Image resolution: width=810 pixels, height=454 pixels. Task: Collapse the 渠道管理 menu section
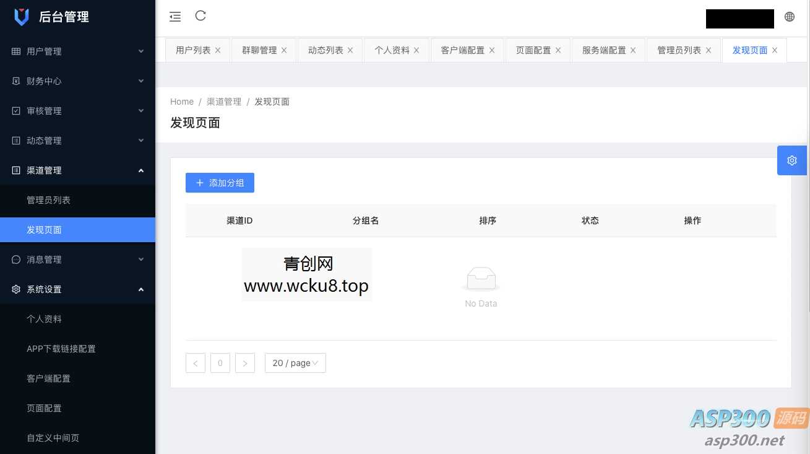[141, 170]
